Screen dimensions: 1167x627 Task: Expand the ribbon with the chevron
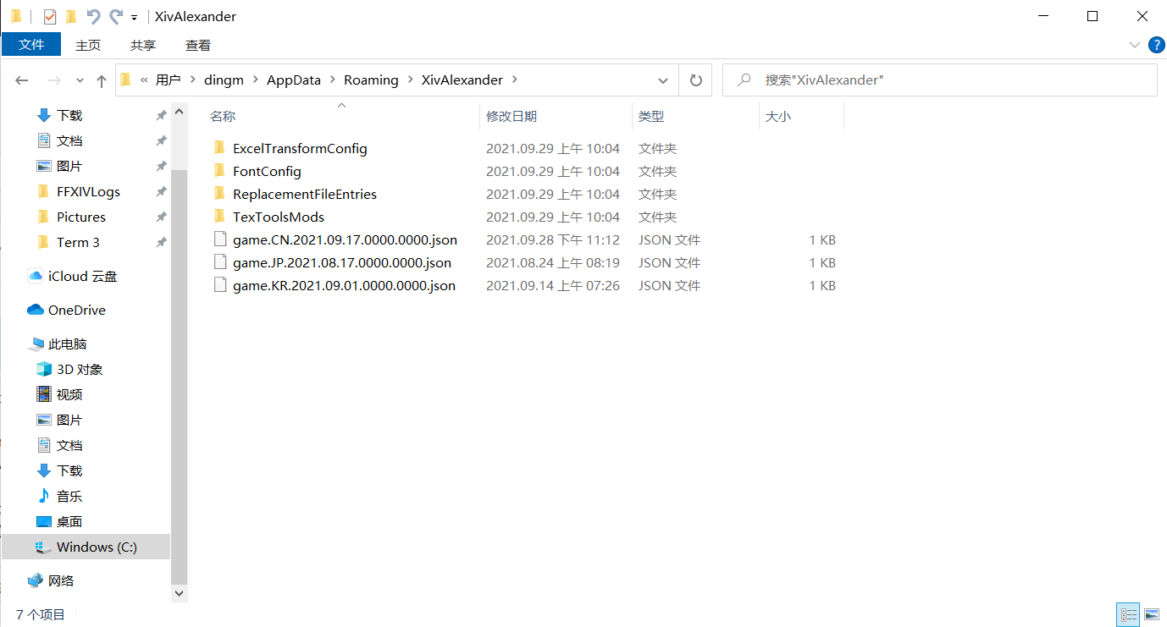[x=1135, y=45]
